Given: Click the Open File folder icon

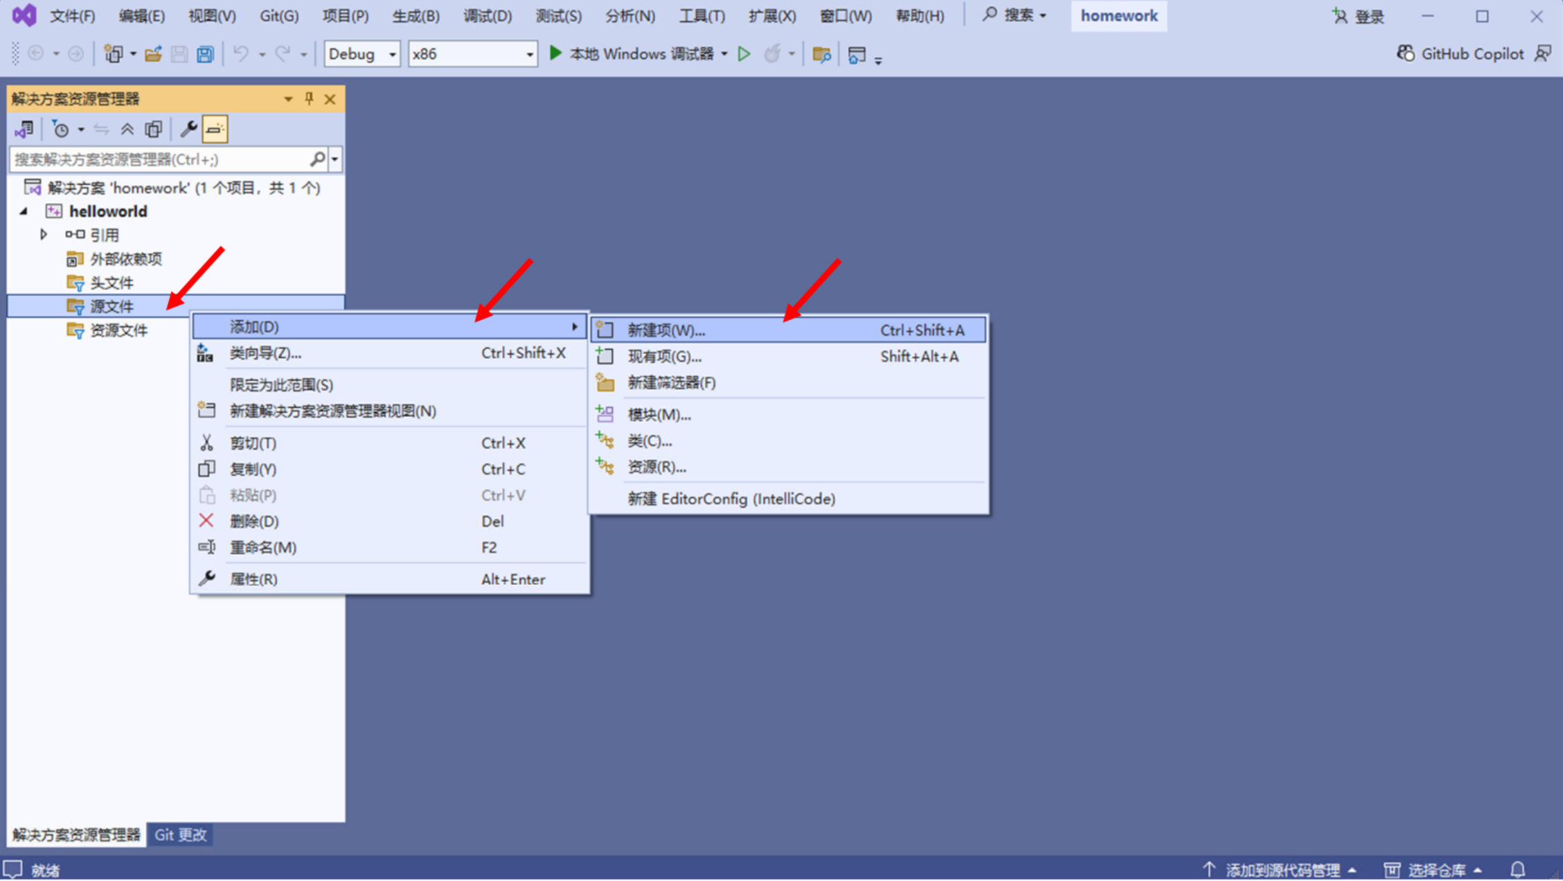Looking at the screenshot, I should coord(153,54).
